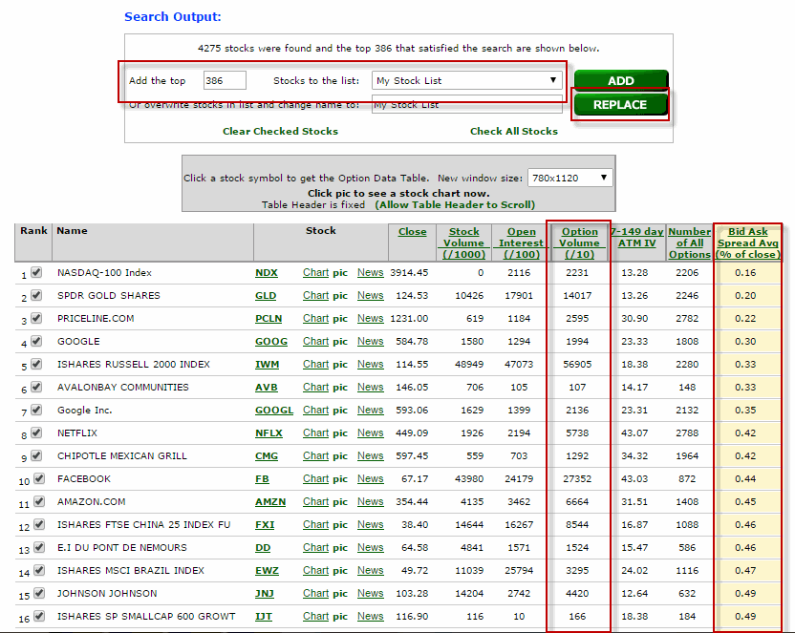Image resolution: width=795 pixels, height=633 pixels.
Task: Edit the number of top stocks field
Action: pos(225,80)
